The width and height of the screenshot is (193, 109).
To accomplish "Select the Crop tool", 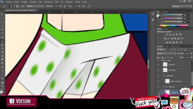I will click(x=2, y=29).
